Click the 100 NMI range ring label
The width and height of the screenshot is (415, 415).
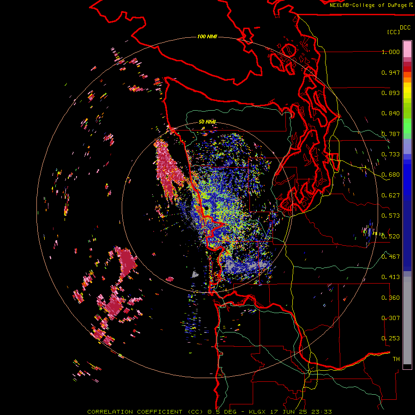click(x=207, y=36)
